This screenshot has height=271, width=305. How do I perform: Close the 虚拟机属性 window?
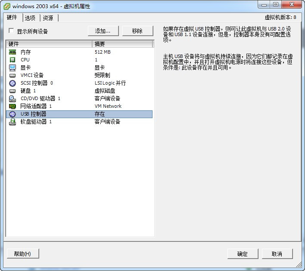pos(292,5)
